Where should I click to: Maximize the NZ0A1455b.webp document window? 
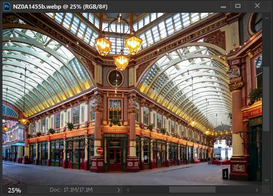point(238,6)
